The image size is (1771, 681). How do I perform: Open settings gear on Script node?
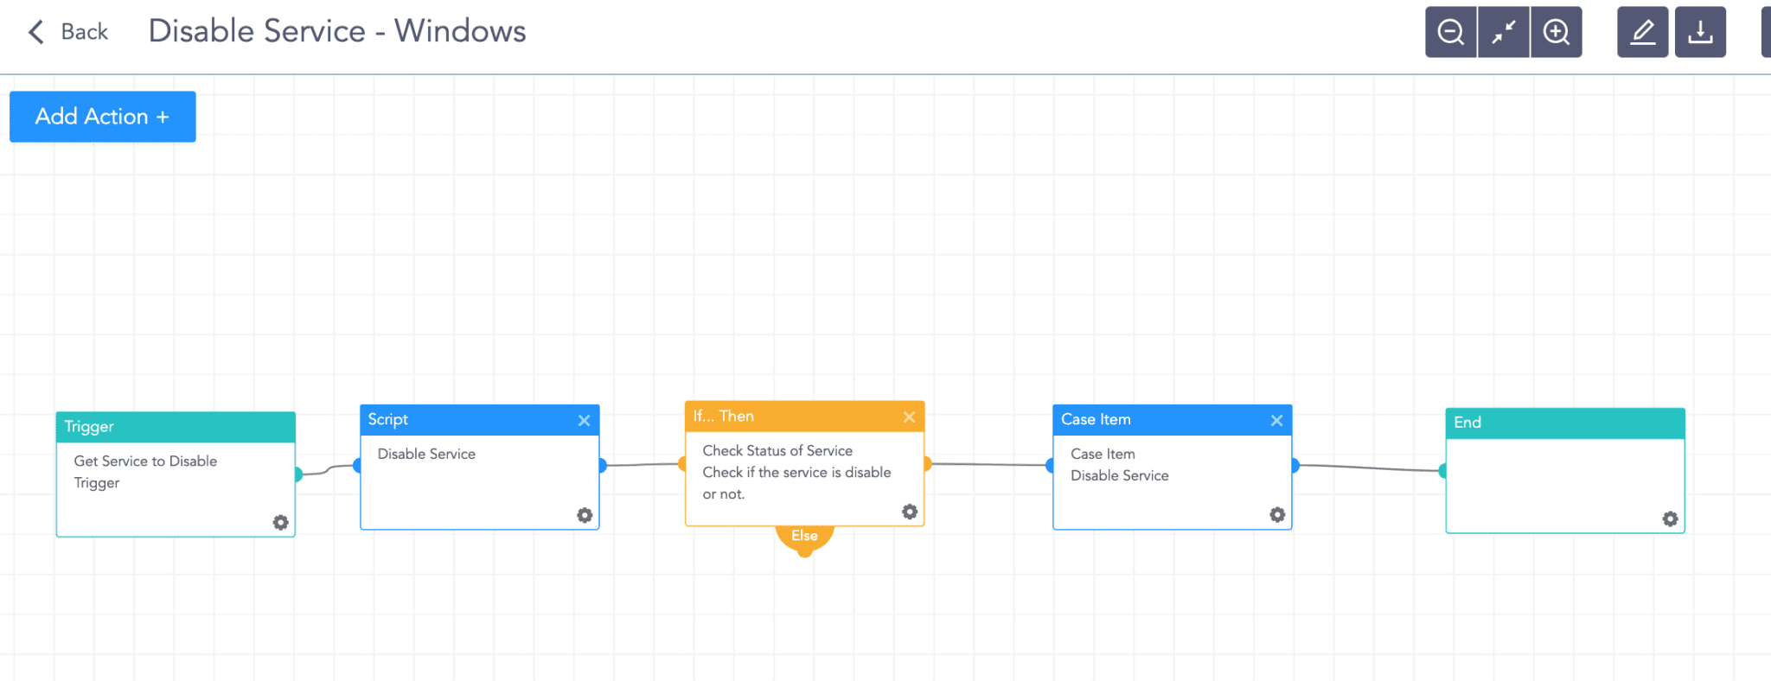pos(585,515)
